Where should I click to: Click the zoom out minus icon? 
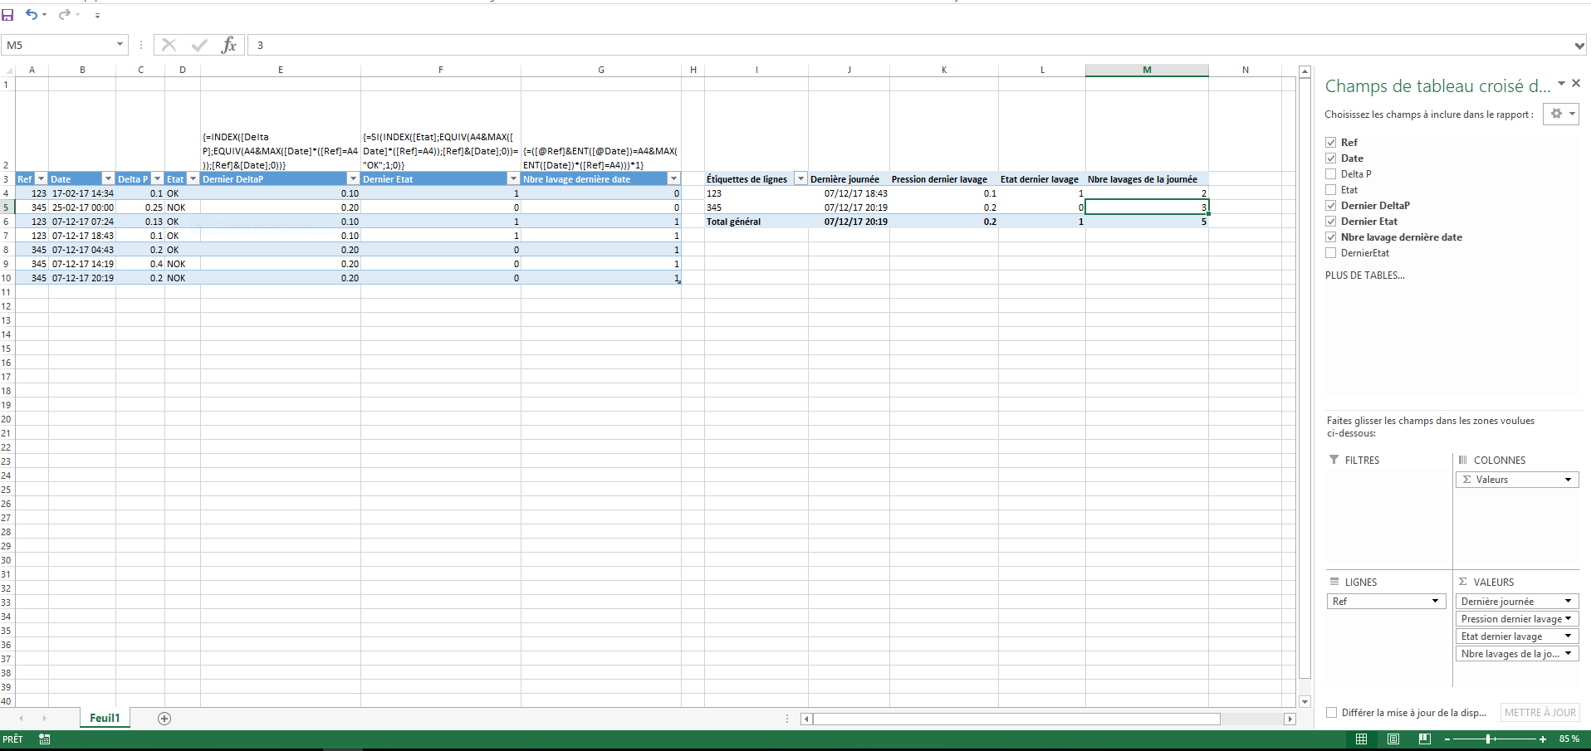tap(1447, 739)
